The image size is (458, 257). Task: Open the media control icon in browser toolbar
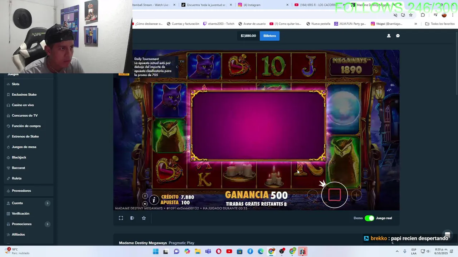click(435, 15)
